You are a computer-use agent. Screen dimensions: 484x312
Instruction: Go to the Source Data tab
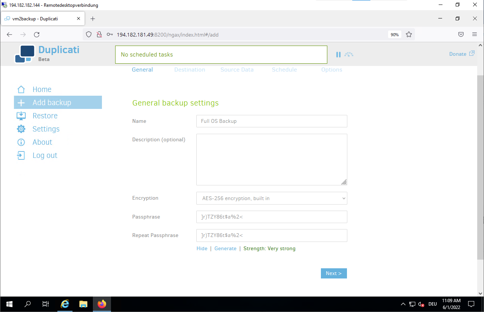click(237, 70)
